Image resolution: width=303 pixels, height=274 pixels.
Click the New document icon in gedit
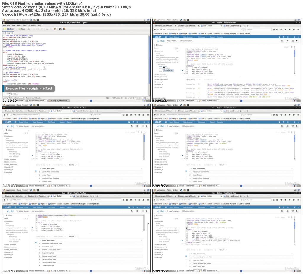click(x=4, y=29)
